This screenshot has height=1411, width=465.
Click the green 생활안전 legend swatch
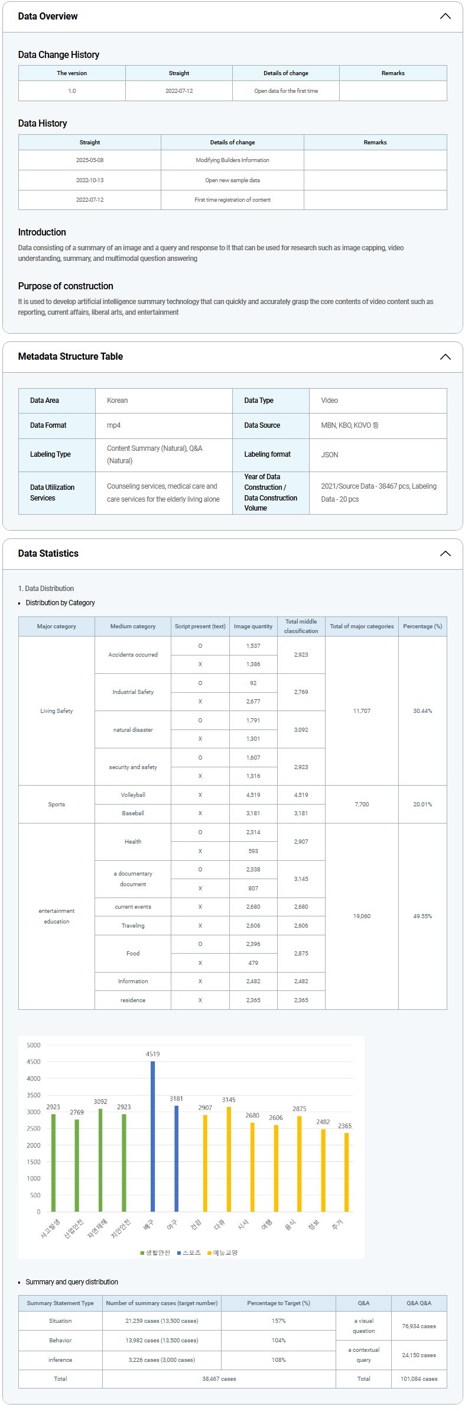[x=142, y=1253]
